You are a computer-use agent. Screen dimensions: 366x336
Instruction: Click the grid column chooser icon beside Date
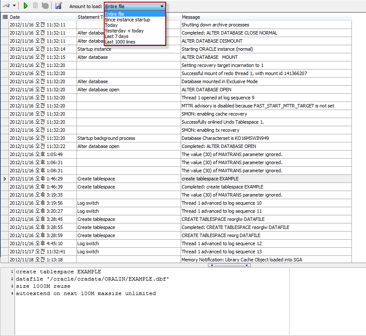pos(5,17)
